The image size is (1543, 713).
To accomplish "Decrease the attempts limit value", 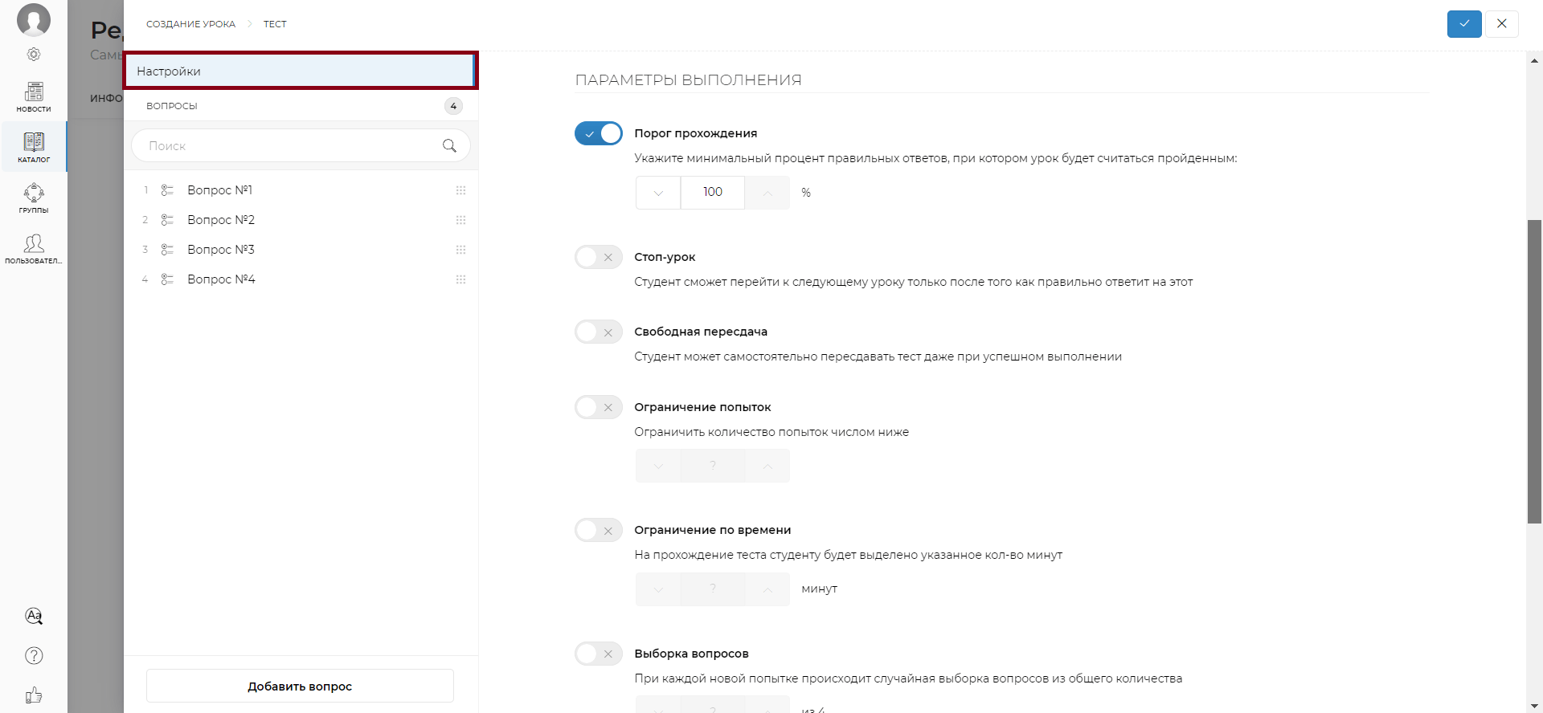I will (x=658, y=466).
